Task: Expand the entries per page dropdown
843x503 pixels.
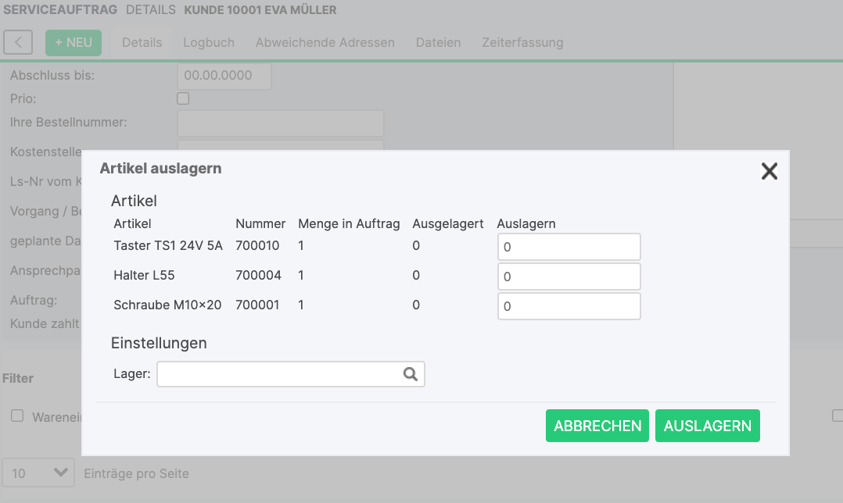Action: 38,473
